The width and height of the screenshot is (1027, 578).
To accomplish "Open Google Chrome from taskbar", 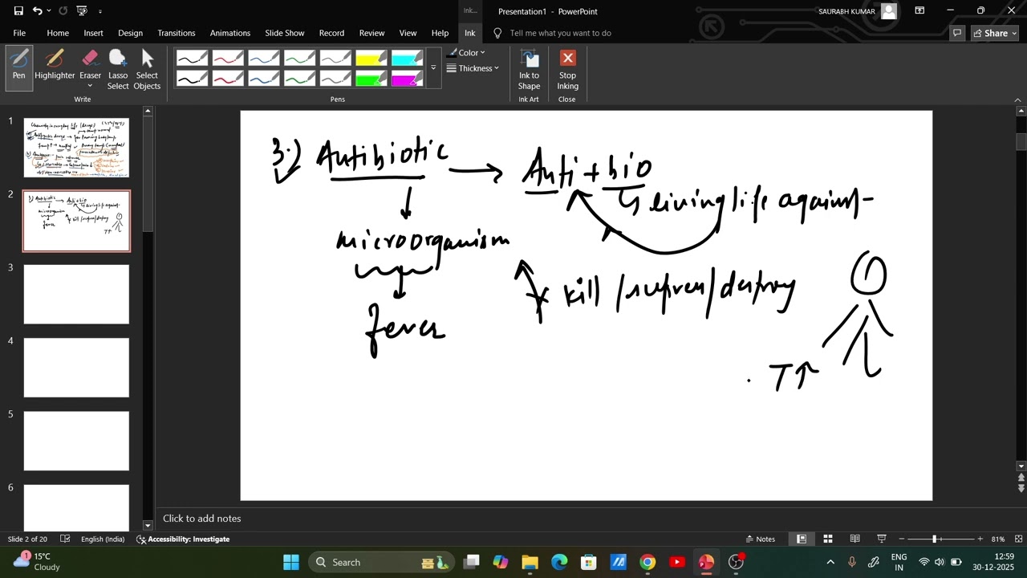I will pyautogui.click(x=647, y=562).
